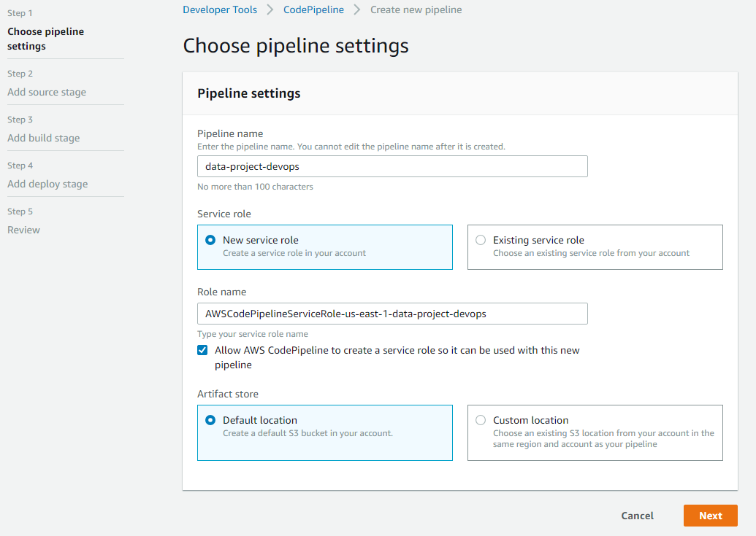Select the Choose pipeline settings step
This screenshot has height=536, width=756.
coord(46,39)
